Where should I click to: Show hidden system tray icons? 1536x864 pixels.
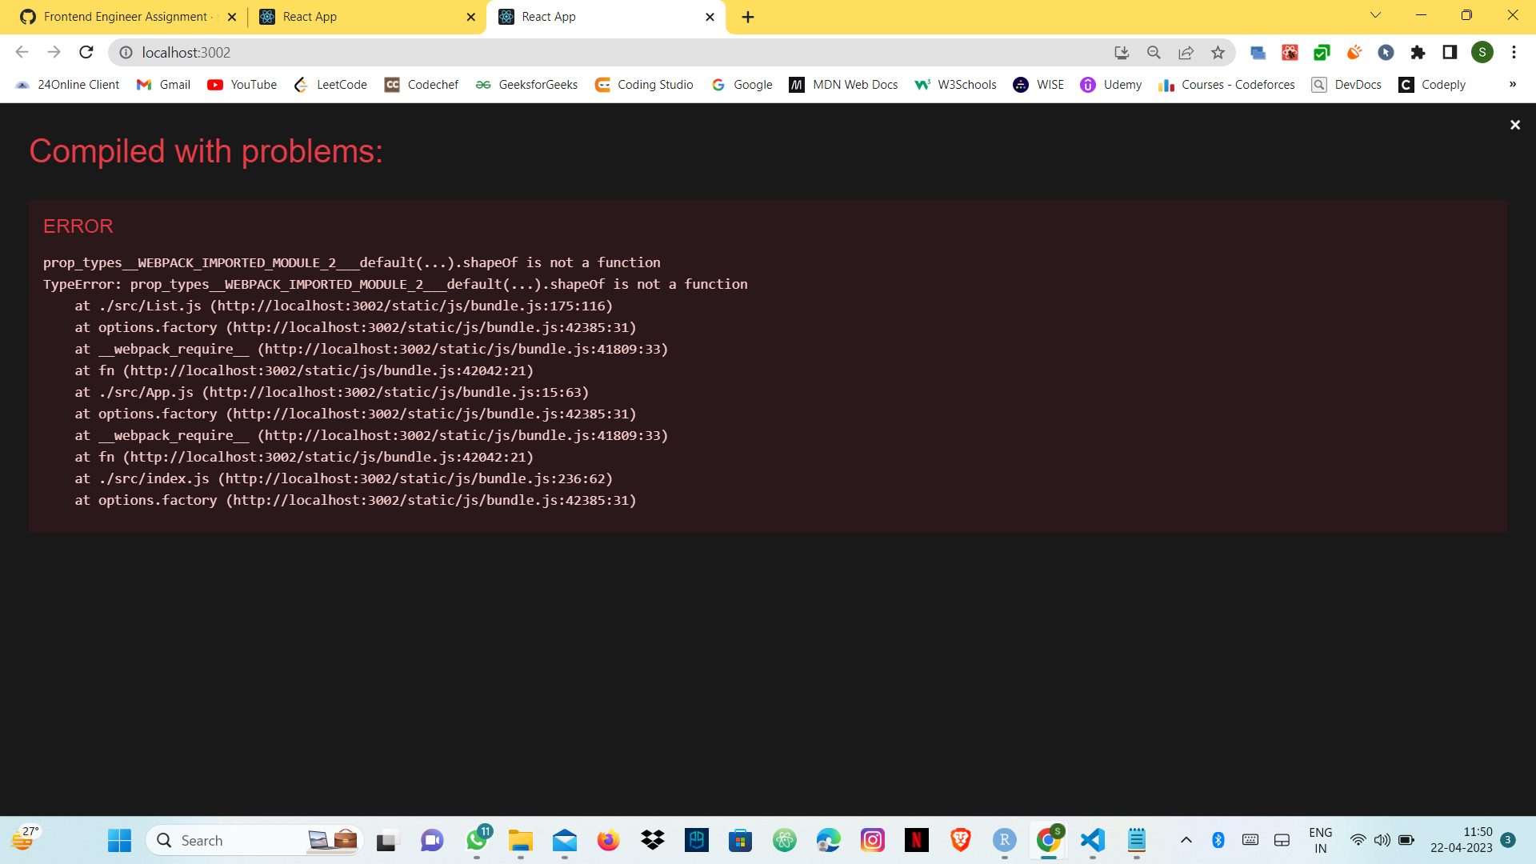[x=1186, y=840]
